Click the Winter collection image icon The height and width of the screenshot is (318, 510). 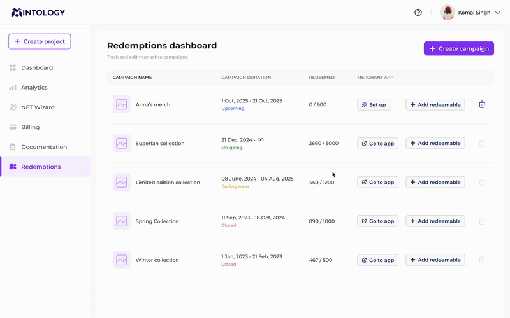coord(121,260)
